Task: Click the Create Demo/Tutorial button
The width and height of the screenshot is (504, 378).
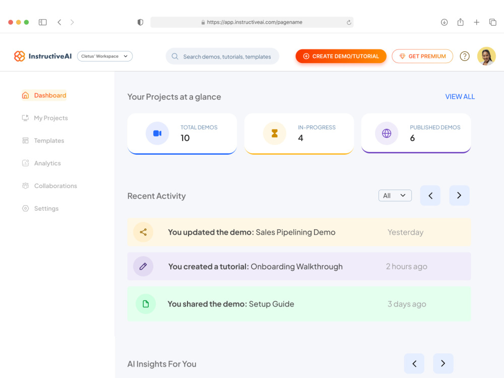Action: (x=341, y=56)
